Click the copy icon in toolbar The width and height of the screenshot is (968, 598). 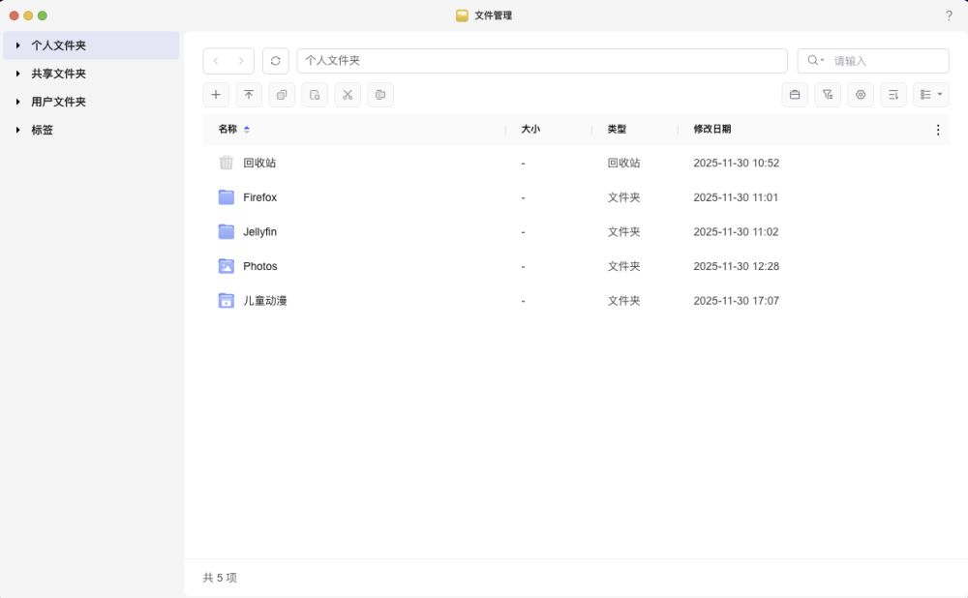282,95
